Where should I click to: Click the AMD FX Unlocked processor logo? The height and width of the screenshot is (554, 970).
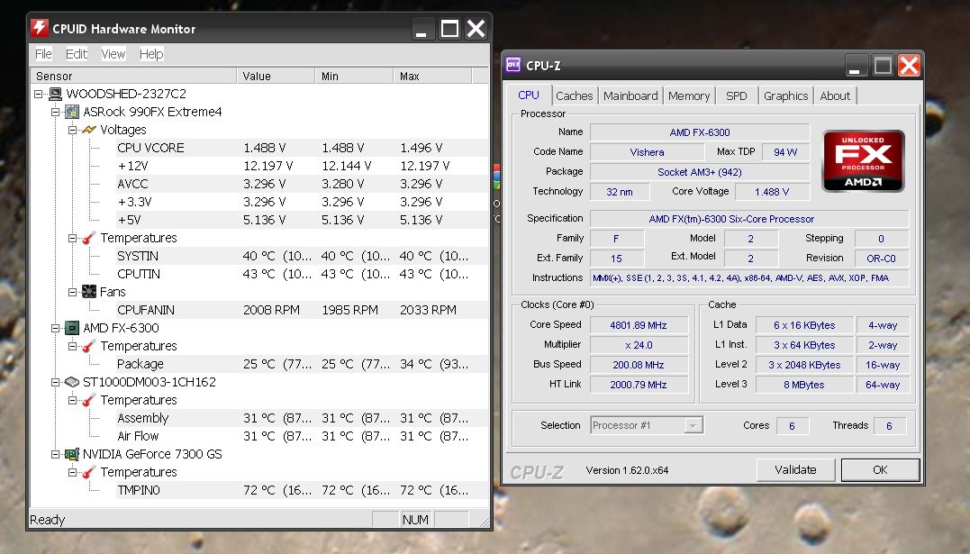click(x=863, y=161)
